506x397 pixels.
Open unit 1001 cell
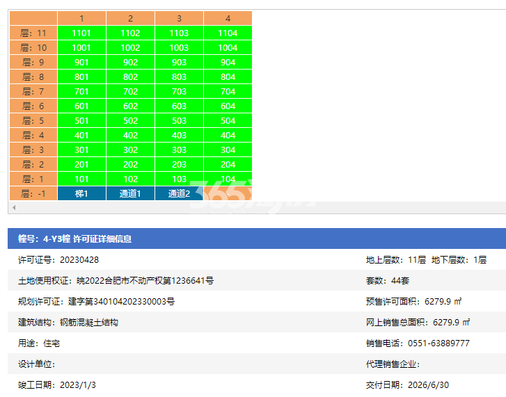coord(81,48)
